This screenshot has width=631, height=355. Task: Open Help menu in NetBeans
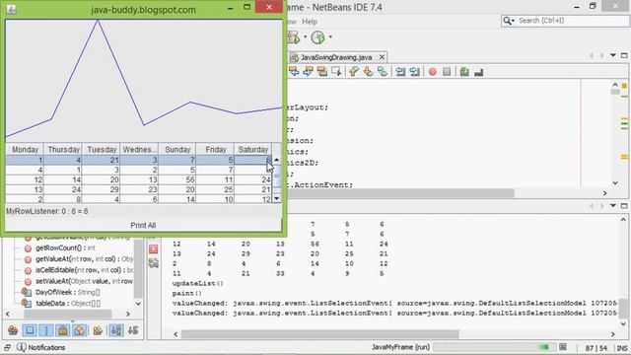pyautogui.click(x=310, y=22)
